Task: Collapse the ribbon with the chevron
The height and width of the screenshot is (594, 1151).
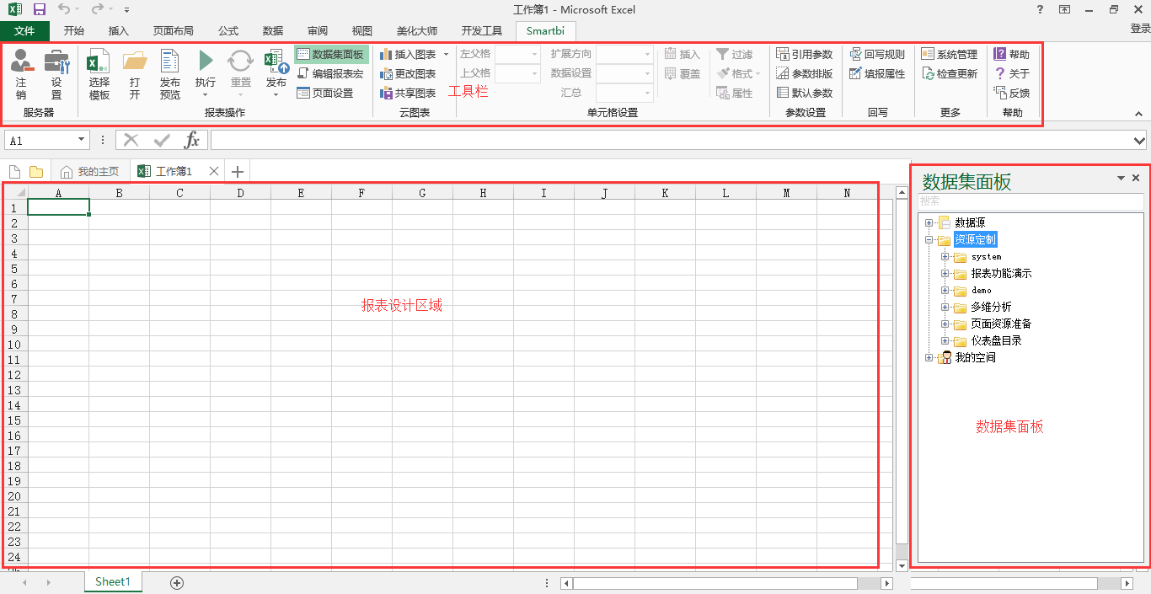Action: 1138,113
